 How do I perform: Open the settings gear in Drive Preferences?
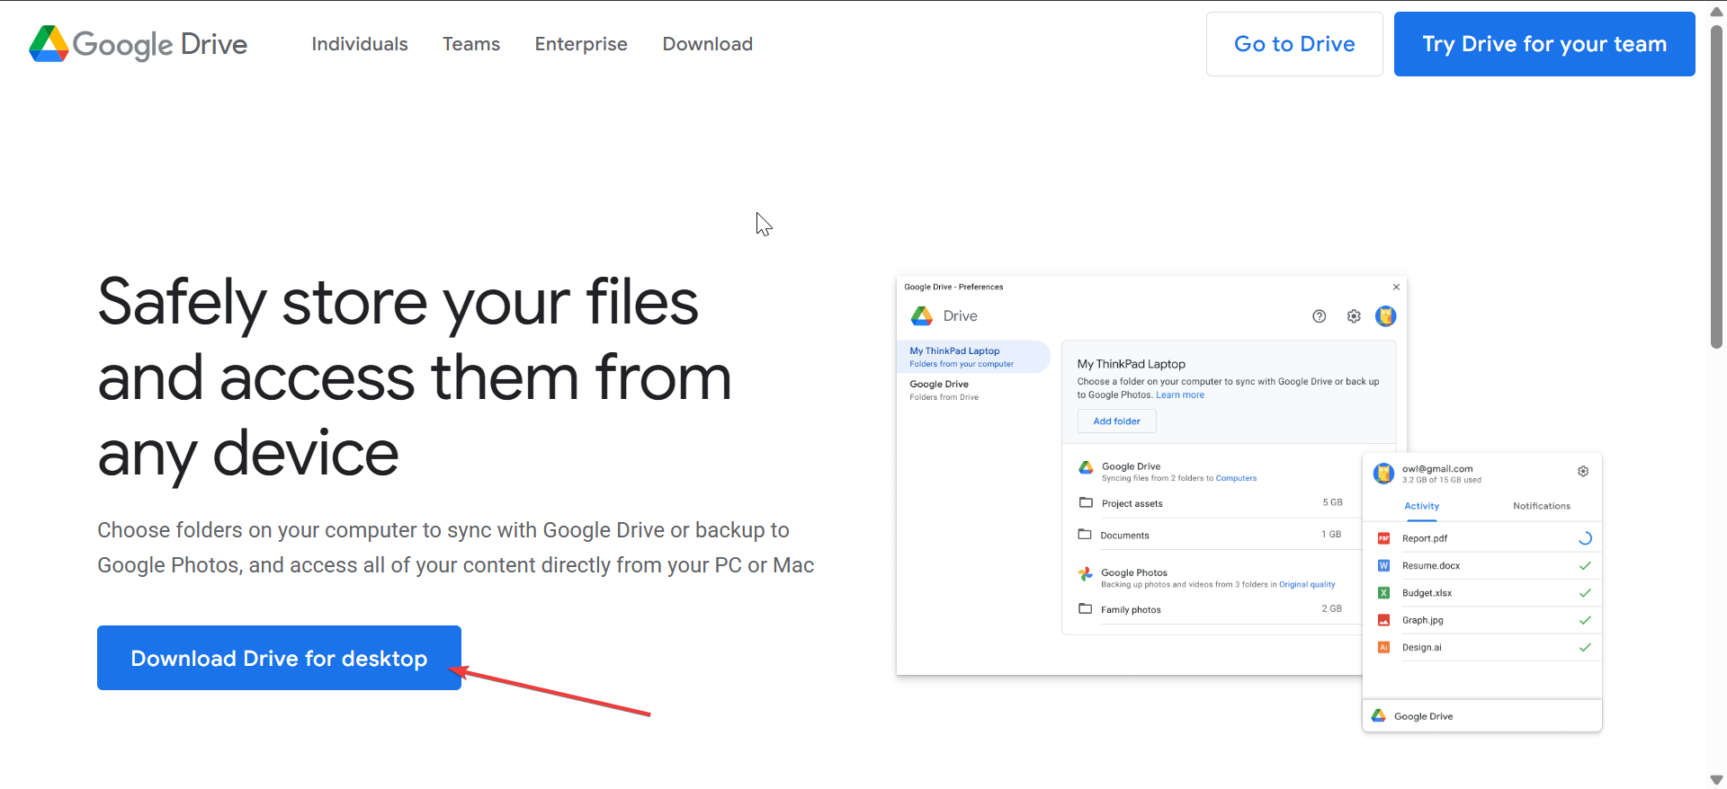(1354, 316)
